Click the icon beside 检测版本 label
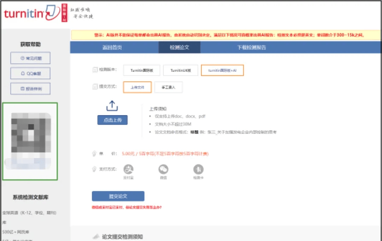382x241 pixels. (95, 70)
